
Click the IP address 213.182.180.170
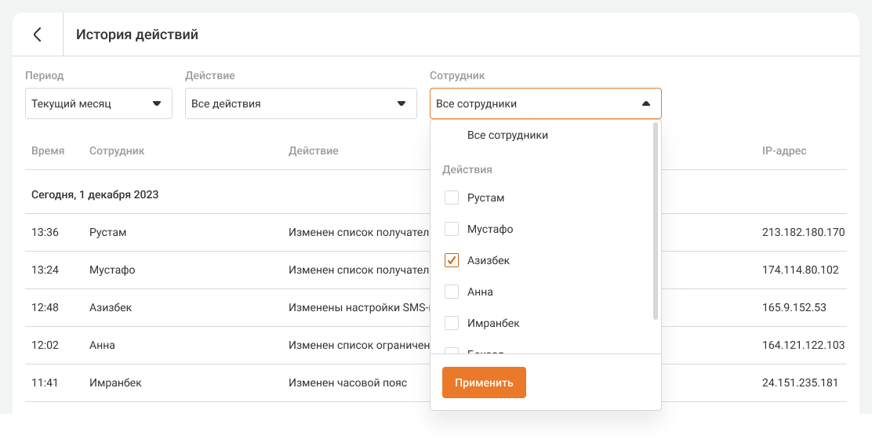point(803,232)
